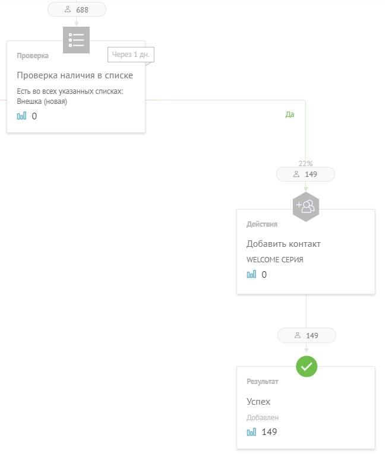Click the 149 contacts badge above Результат
This screenshot has width=389, height=470.
tap(306, 335)
